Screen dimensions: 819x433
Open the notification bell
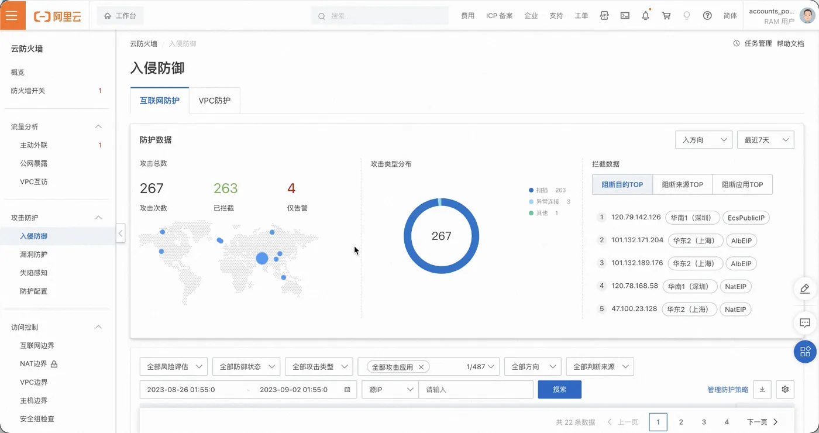[x=645, y=16]
